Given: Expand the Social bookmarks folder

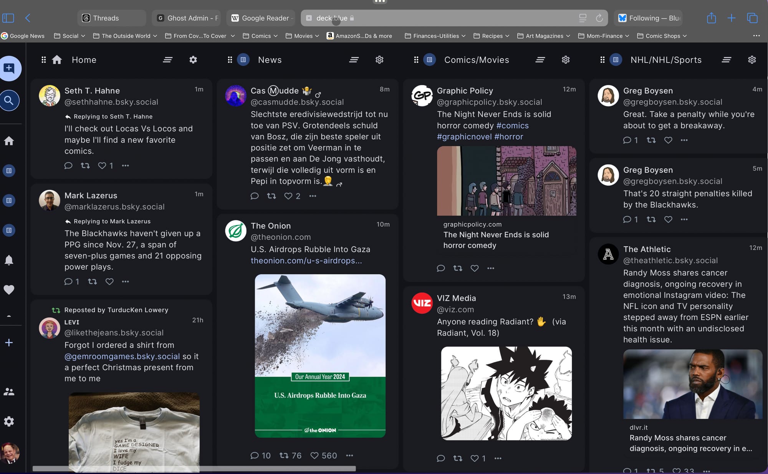Looking at the screenshot, I should (70, 36).
